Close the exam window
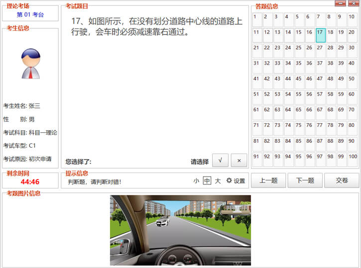Image resolution: width=361 pixels, height=268 pixels. click(x=353, y=3)
